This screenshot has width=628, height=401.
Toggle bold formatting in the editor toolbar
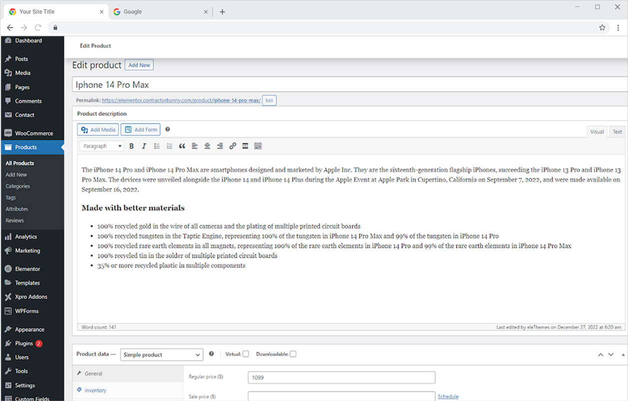pos(132,146)
